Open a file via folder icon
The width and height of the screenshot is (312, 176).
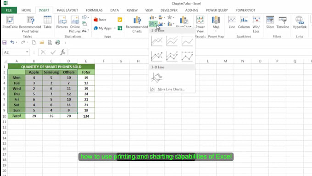pos(42,42)
